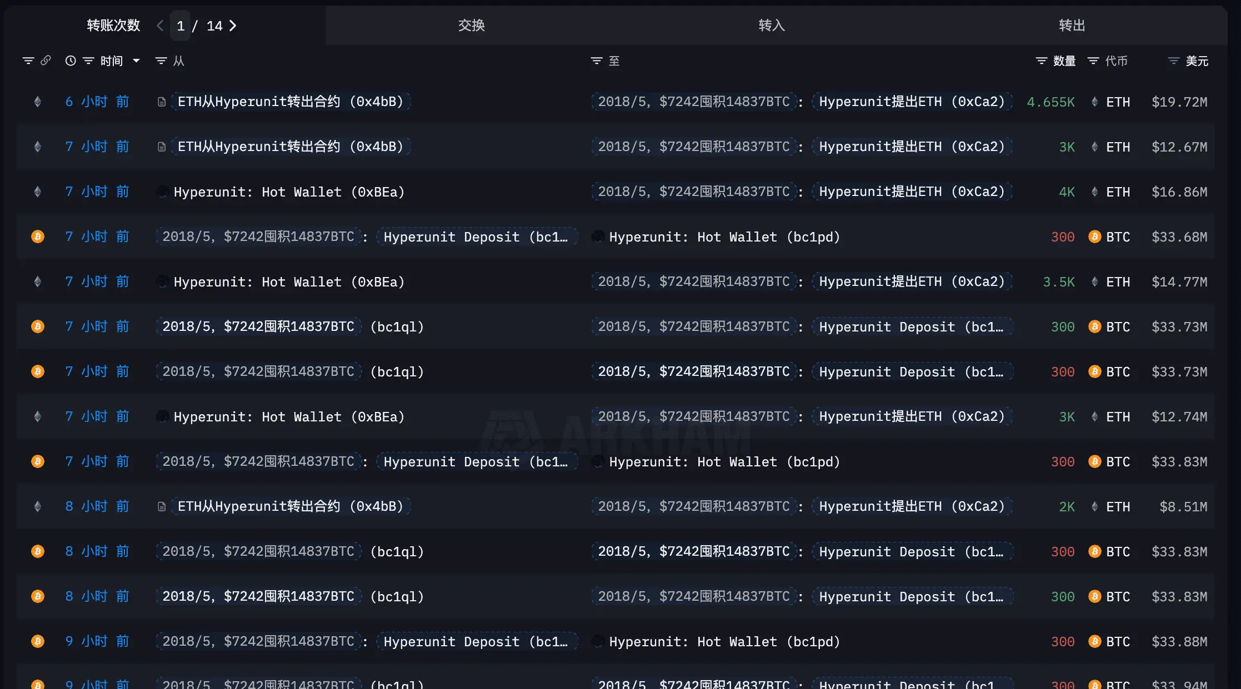
Task: Open Hyperunit: Hot Wallet (bc1pd) in the first $33.83M row
Action: point(724,462)
